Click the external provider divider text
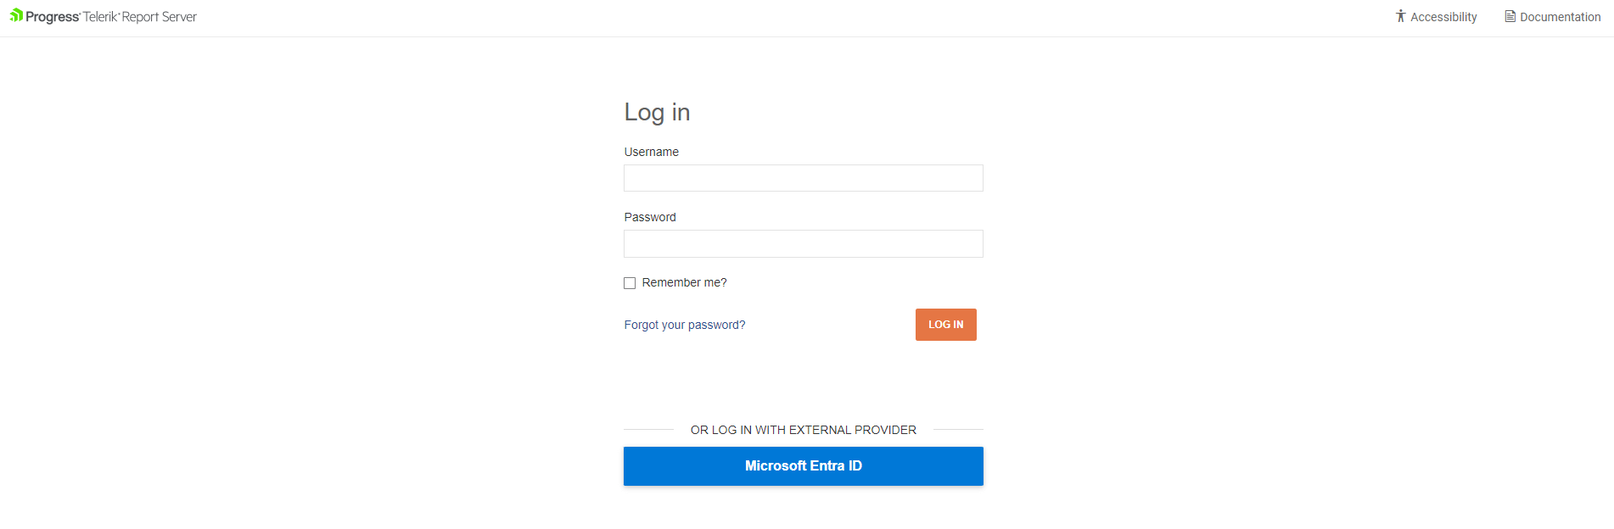 tap(803, 430)
